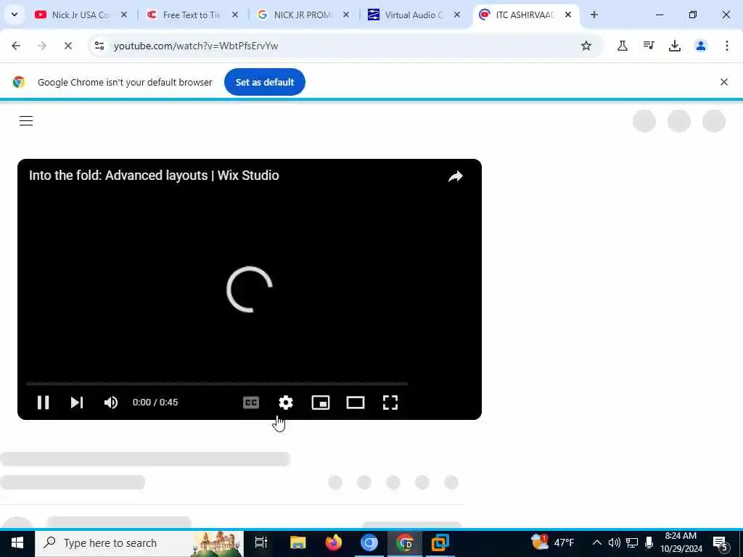Viewport: 743px width, 557px height.
Task: Go forward in browser history
Action: (x=42, y=46)
